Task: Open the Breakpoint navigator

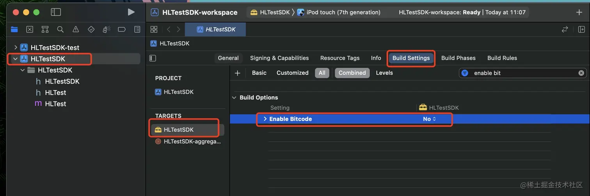Action: [122, 29]
